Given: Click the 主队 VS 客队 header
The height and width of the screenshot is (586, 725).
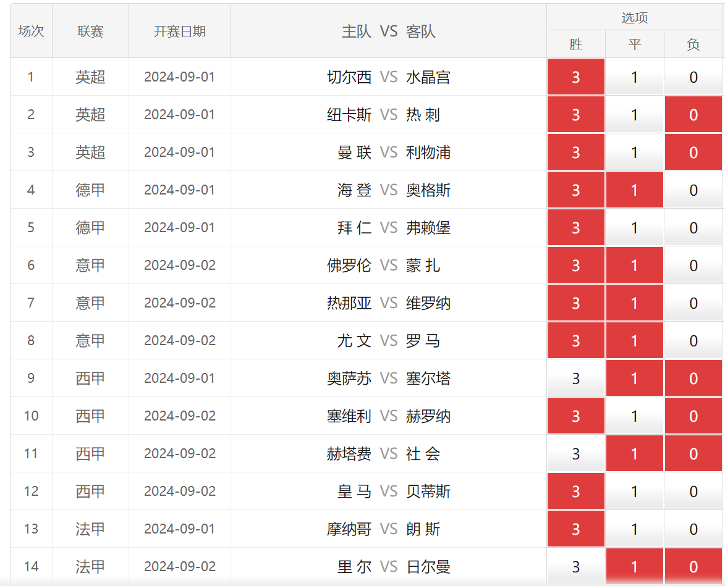Looking at the screenshot, I should click(388, 31).
